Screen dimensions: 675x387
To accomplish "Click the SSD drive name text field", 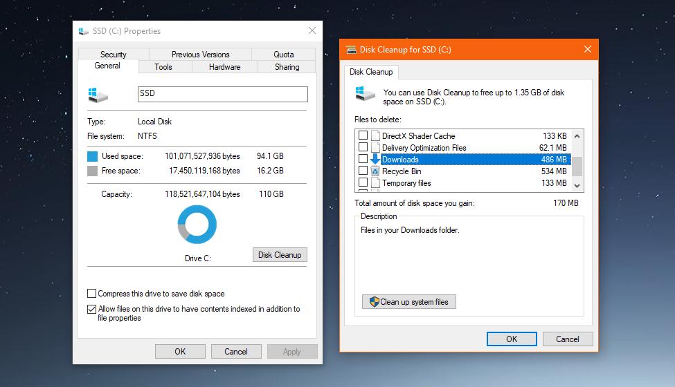I will coord(223,95).
